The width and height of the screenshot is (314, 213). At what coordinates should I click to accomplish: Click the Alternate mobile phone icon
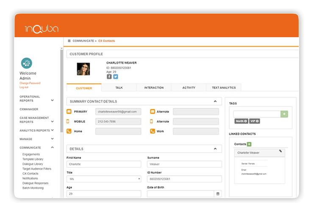(151, 121)
